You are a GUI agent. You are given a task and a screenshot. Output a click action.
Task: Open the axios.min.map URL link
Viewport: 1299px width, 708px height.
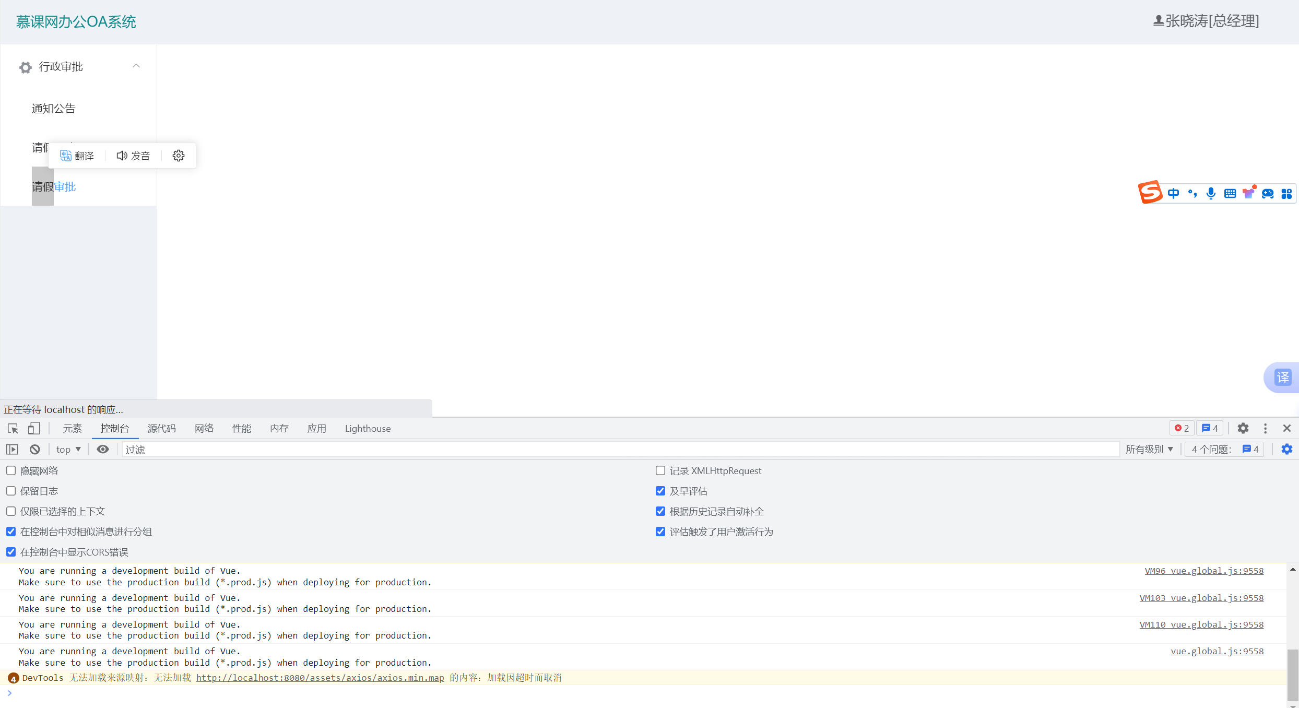(x=320, y=678)
